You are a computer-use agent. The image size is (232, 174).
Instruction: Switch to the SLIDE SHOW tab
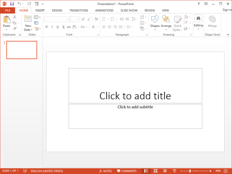129,10
